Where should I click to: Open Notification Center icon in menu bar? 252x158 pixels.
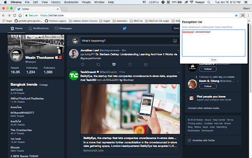pyautogui.click(x=246, y=2)
